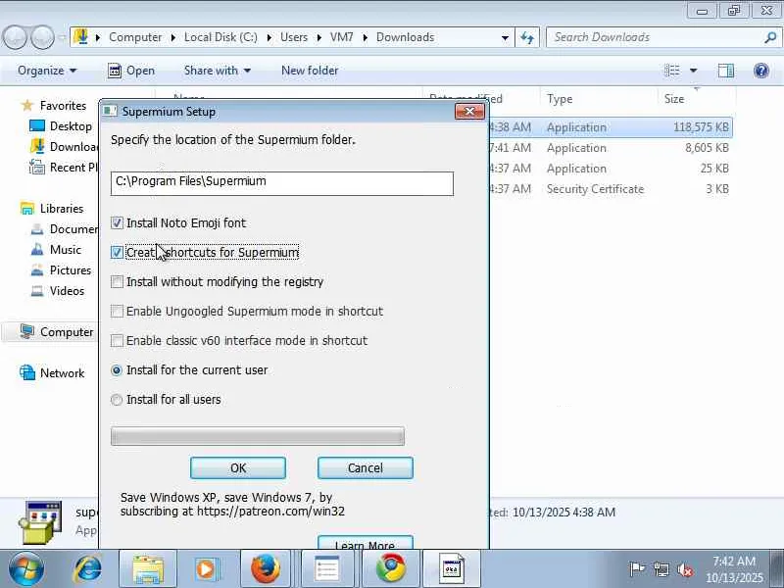Click Computer in the address breadcrumb
This screenshot has width=784, height=588.
coord(135,37)
